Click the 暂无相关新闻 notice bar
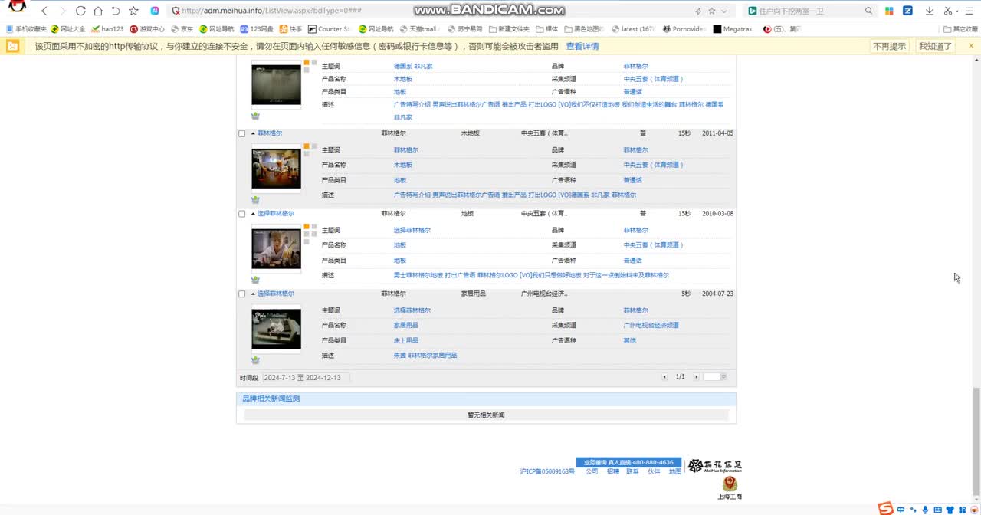Screen dimensions: 981x515 pos(486,415)
